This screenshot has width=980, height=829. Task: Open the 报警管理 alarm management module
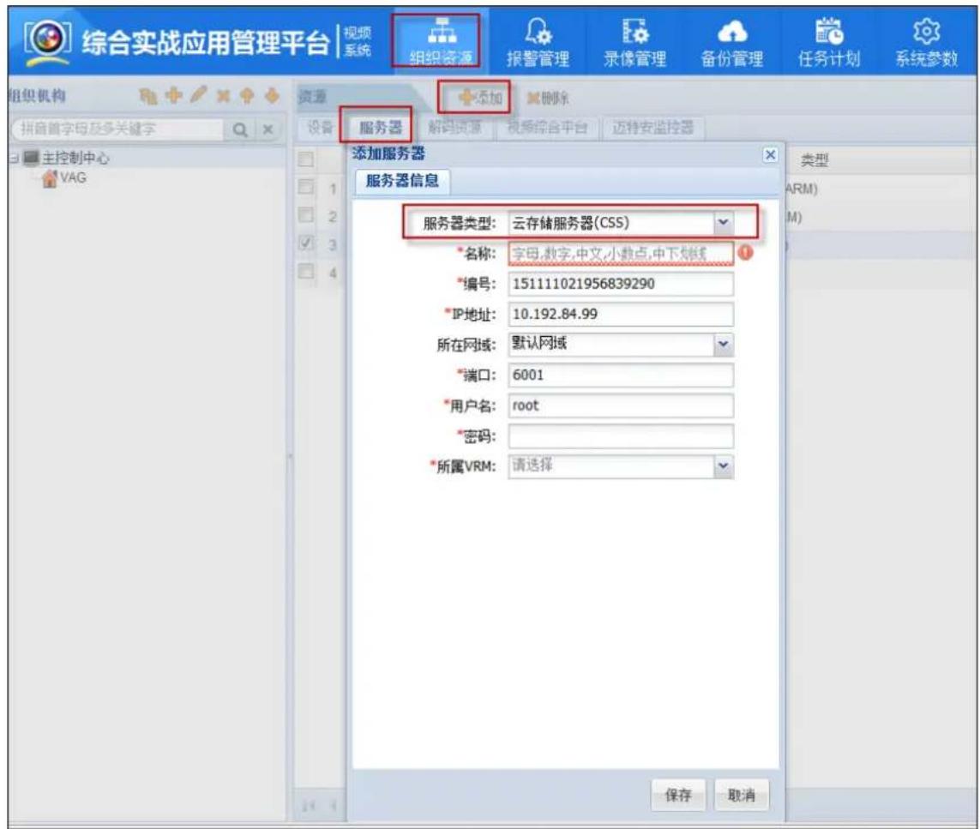click(538, 41)
